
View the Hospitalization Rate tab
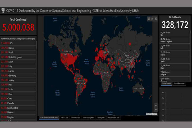(113, 118)
